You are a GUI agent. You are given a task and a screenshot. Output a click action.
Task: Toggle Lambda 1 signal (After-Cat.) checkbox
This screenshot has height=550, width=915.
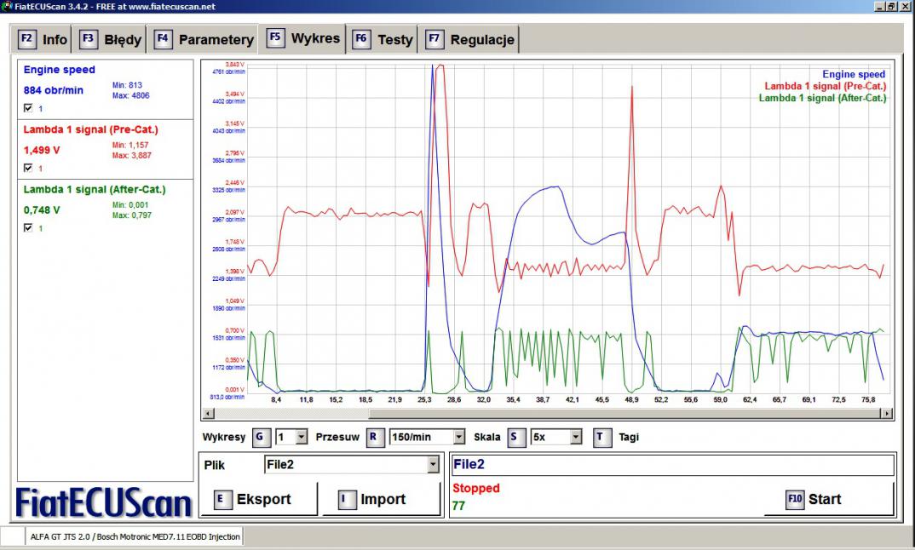(28, 227)
